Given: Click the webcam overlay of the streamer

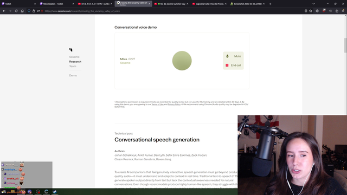Looking at the screenshot, I should coord(292,155).
